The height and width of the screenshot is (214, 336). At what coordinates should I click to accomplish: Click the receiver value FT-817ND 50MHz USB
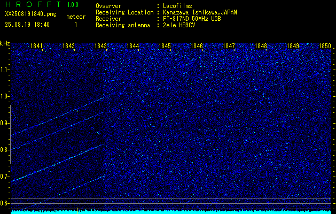192,19
